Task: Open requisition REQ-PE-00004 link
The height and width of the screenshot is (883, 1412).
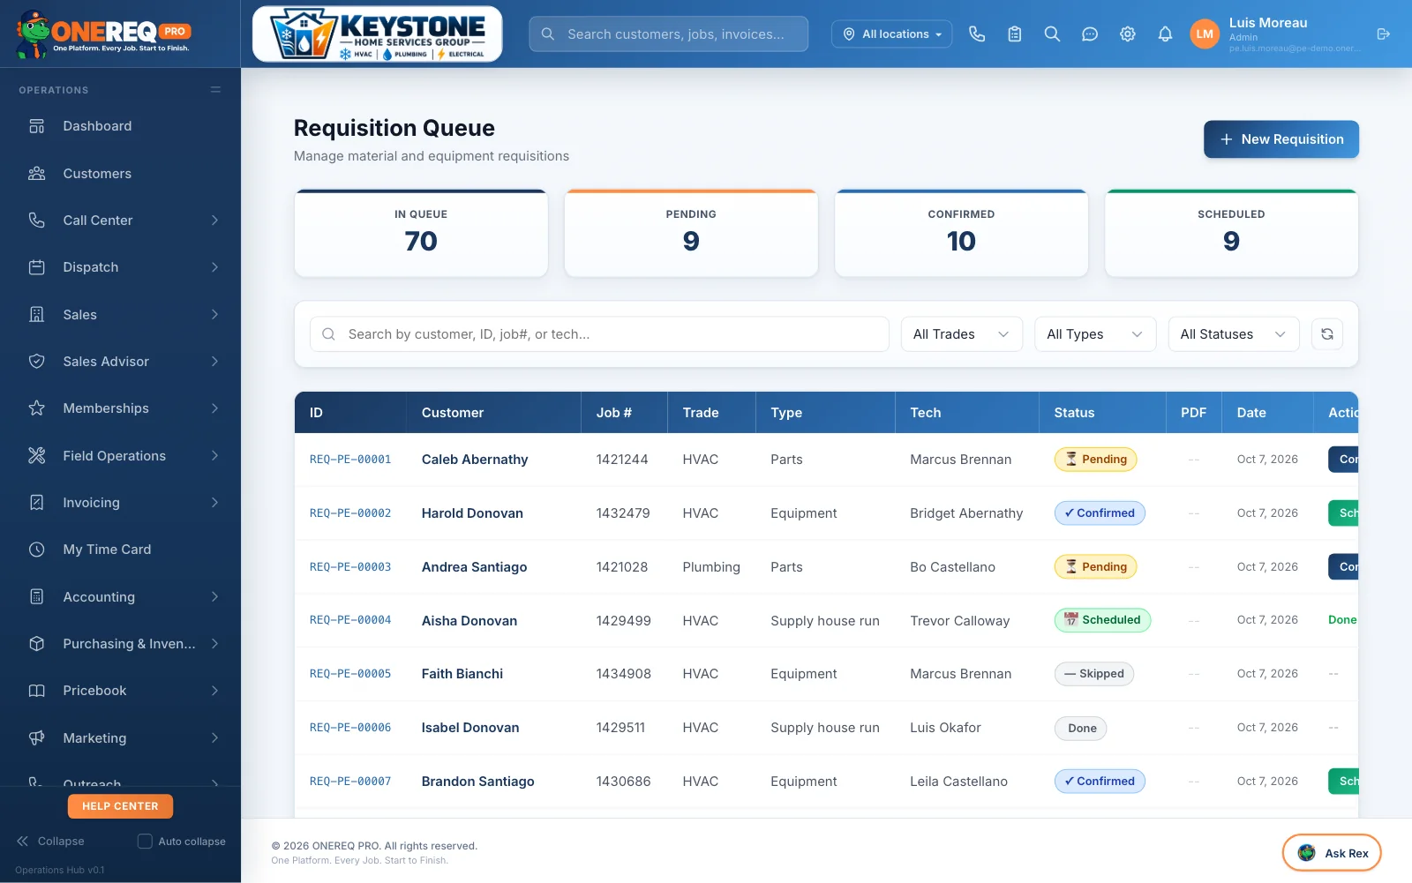Action: [350, 620]
